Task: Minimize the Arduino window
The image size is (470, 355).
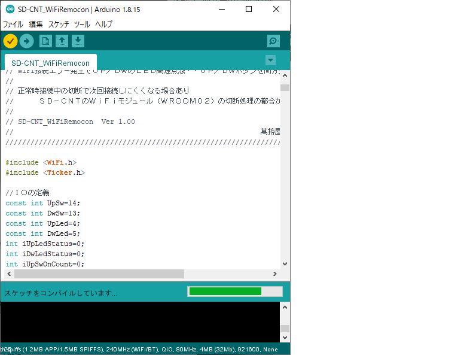Action: [222, 10]
